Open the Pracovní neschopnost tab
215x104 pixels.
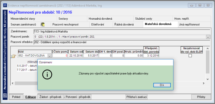coord(65,25)
